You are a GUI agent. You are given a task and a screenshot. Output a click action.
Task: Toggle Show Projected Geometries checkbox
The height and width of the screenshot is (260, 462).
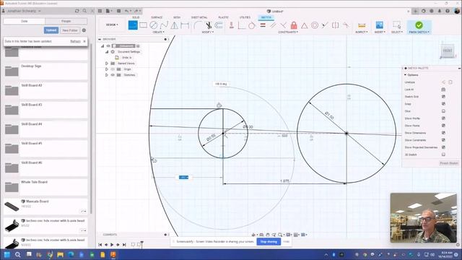click(443, 147)
